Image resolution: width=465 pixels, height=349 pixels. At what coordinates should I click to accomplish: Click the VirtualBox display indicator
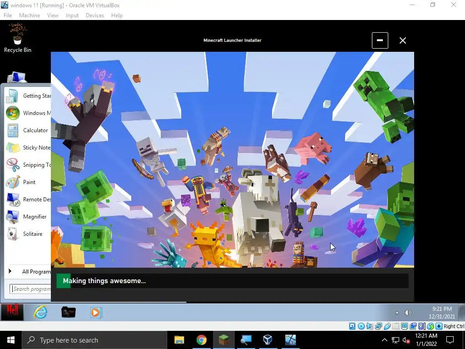pos(404,326)
